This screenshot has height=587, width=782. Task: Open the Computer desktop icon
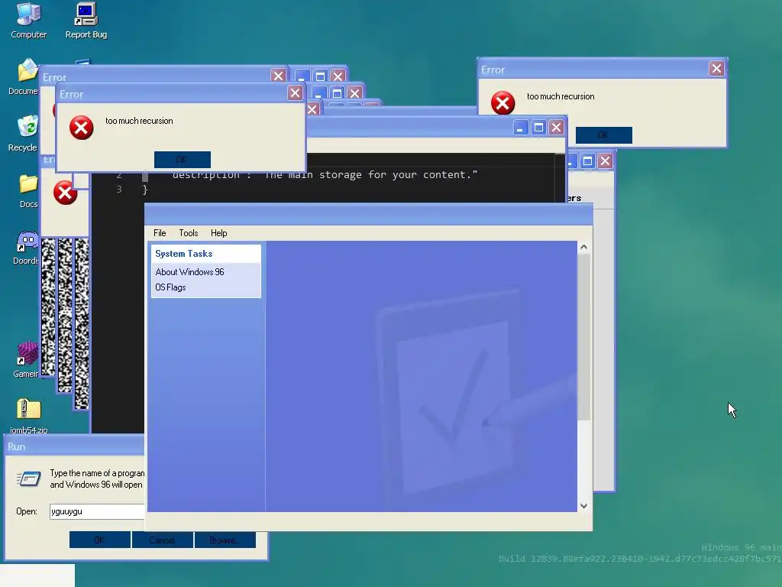28,21
